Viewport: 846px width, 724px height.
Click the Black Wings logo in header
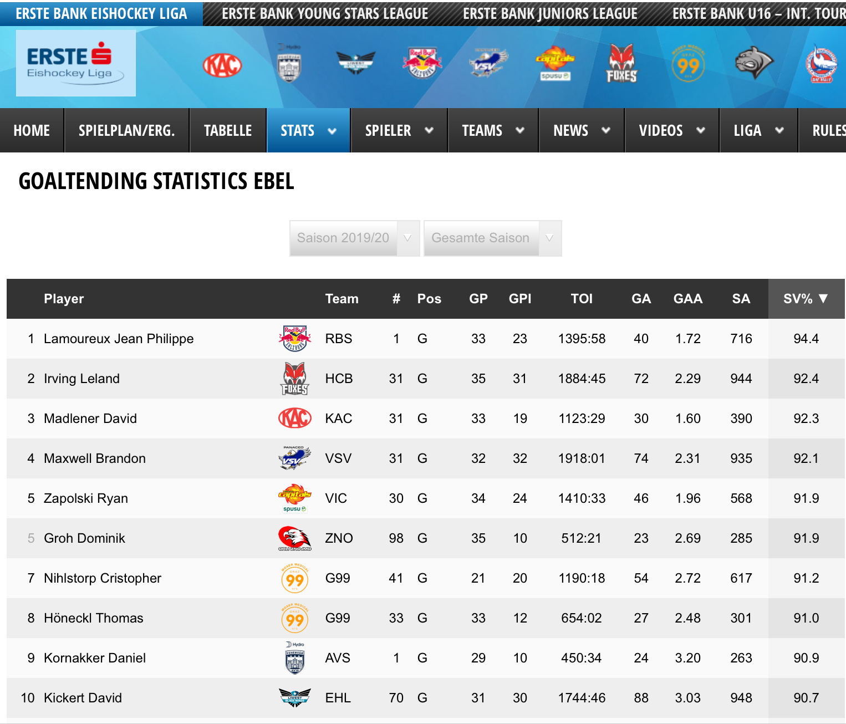[355, 62]
